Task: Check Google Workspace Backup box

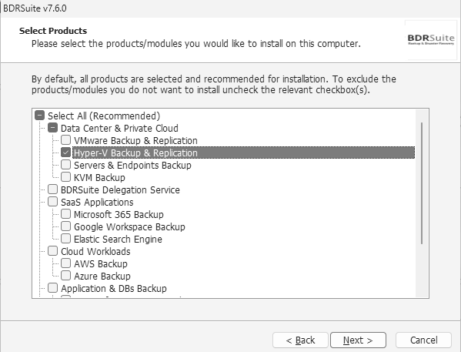Action: coord(66,226)
